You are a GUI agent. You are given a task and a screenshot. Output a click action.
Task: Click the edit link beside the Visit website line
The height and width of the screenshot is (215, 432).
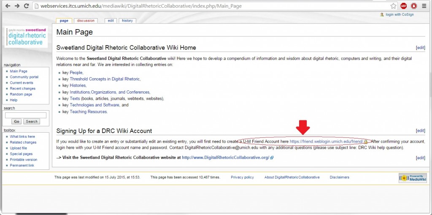pos(421,158)
